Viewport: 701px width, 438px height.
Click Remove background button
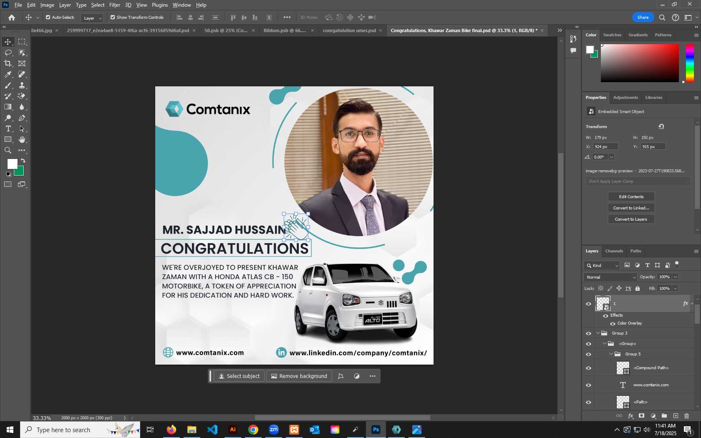(x=299, y=376)
